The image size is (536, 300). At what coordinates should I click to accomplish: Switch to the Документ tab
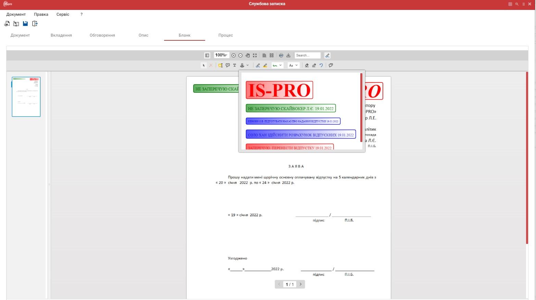pos(20,35)
